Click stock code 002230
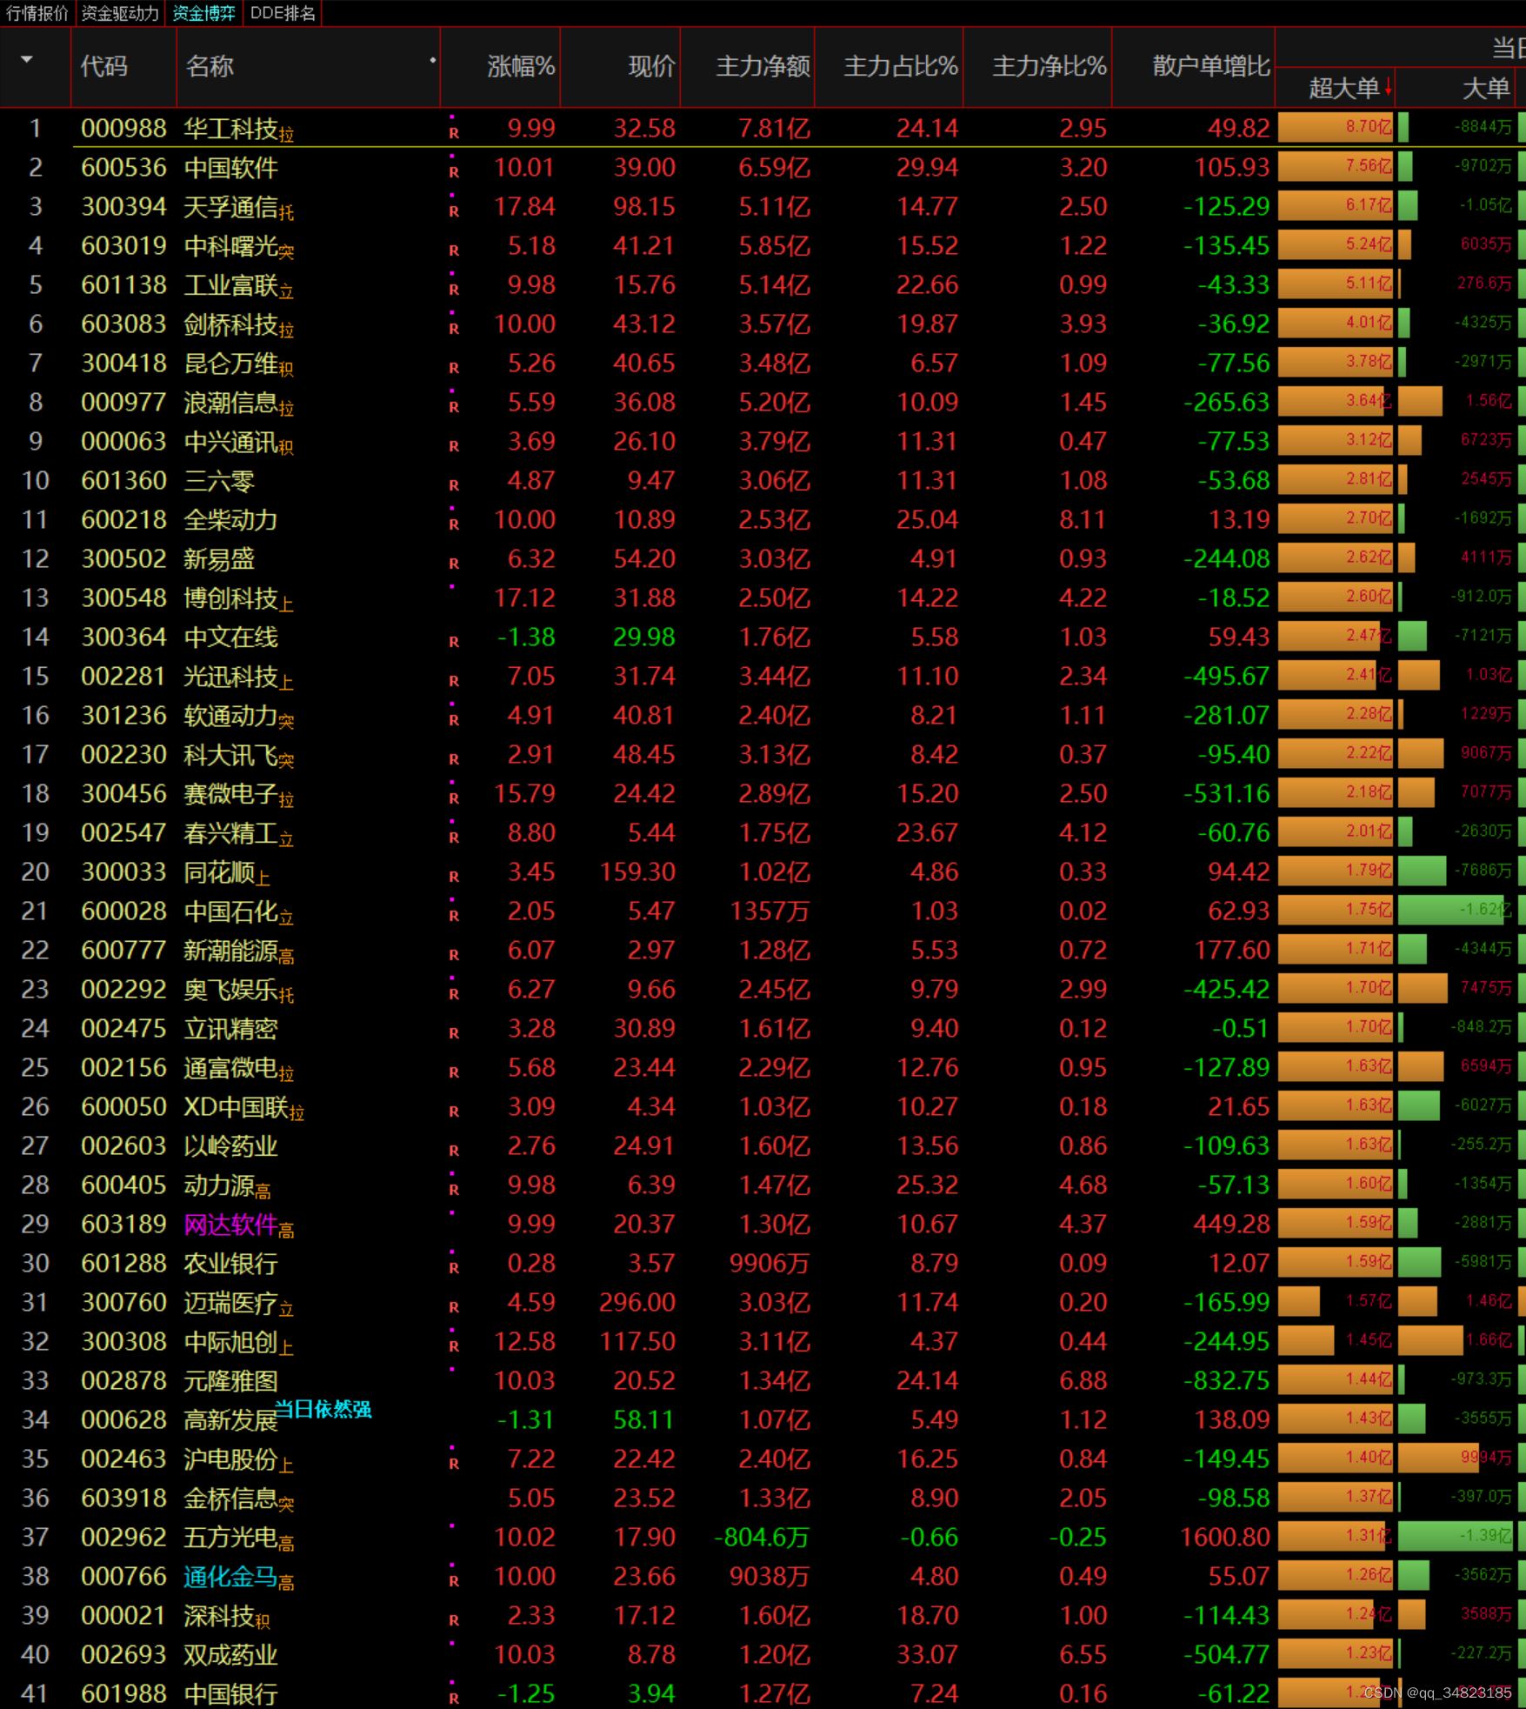Viewport: 1526px width, 1709px height. coord(123,755)
